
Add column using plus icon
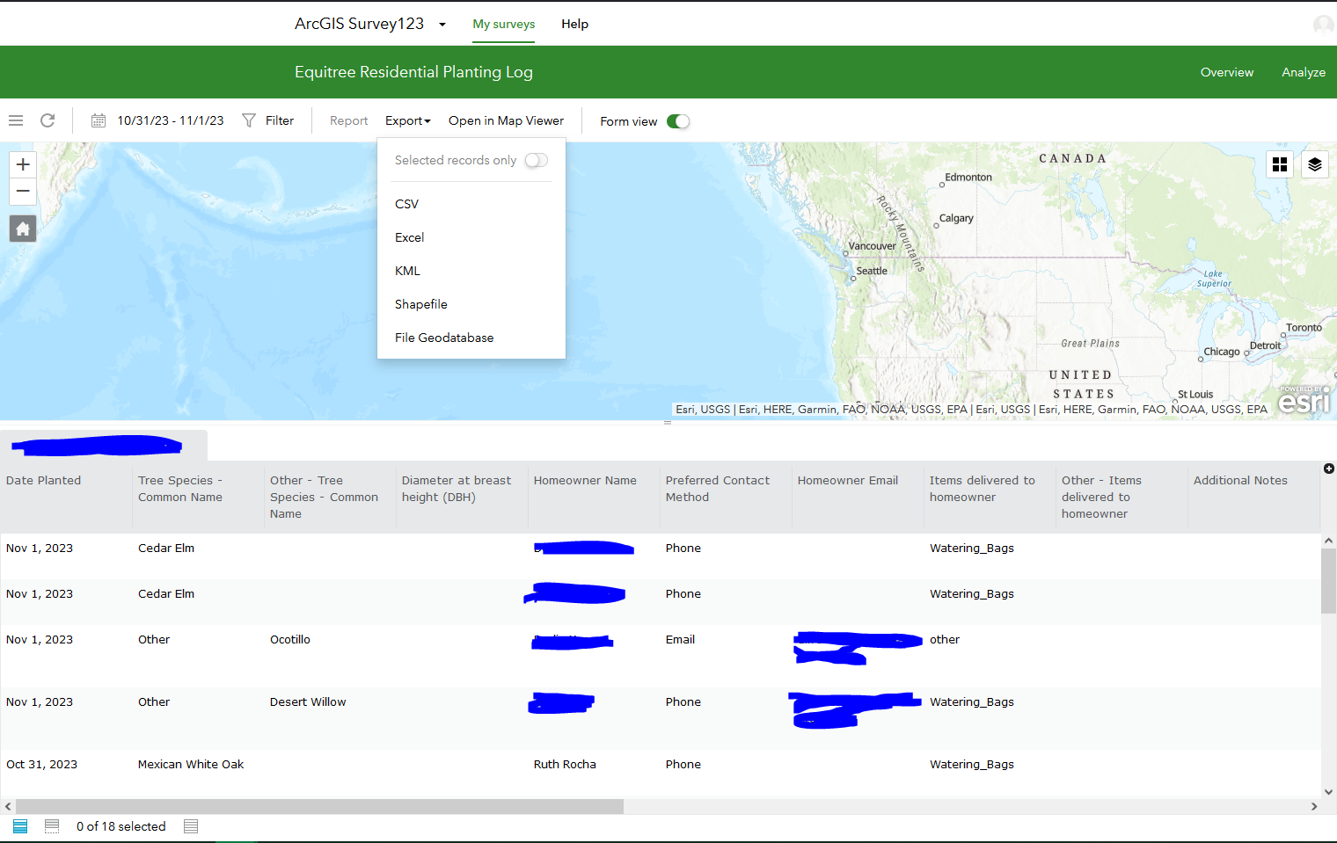click(1329, 469)
